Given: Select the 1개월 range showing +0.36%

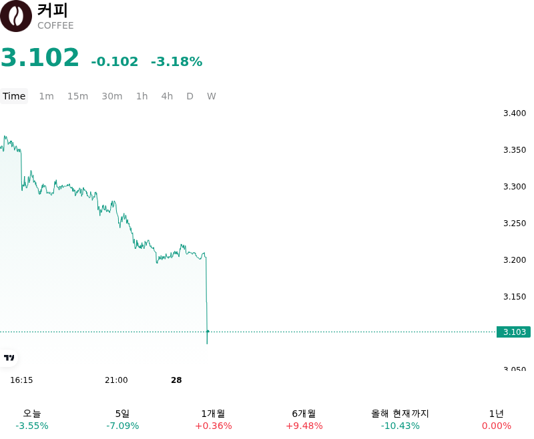Looking at the screenshot, I should (x=214, y=420).
